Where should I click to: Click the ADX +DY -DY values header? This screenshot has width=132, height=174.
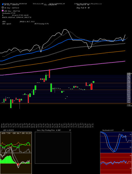pyautogui.click(x=16, y=133)
